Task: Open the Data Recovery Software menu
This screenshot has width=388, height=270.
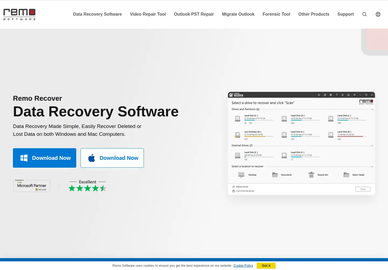Action: point(97,14)
